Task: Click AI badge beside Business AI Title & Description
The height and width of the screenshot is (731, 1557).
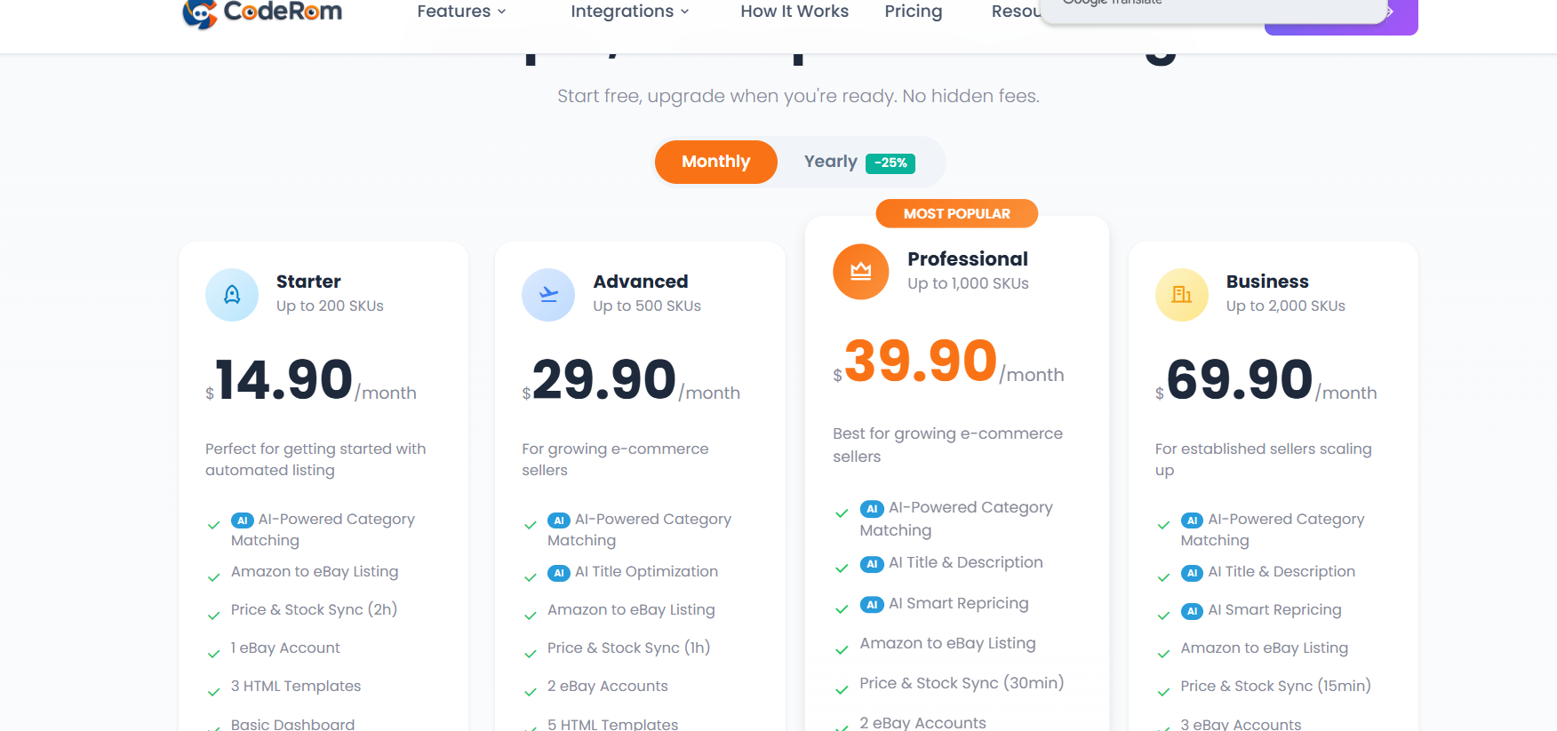Action: (x=1192, y=573)
